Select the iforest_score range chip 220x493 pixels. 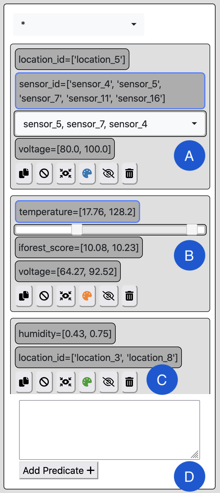coord(79,247)
